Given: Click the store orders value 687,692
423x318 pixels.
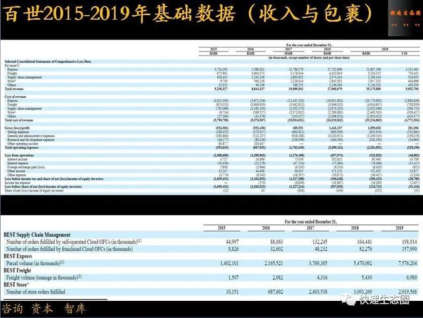Looking at the screenshot, I should pyautogui.click(x=275, y=292).
